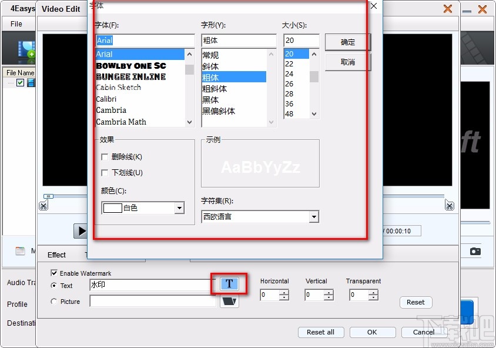Click the right scissors trim marker icon
Viewport: 496px width, 348px height.
coord(450,205)
